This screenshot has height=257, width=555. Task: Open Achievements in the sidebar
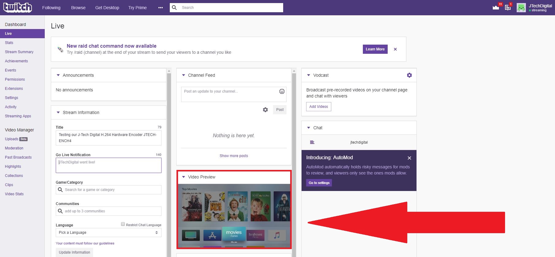17,61
